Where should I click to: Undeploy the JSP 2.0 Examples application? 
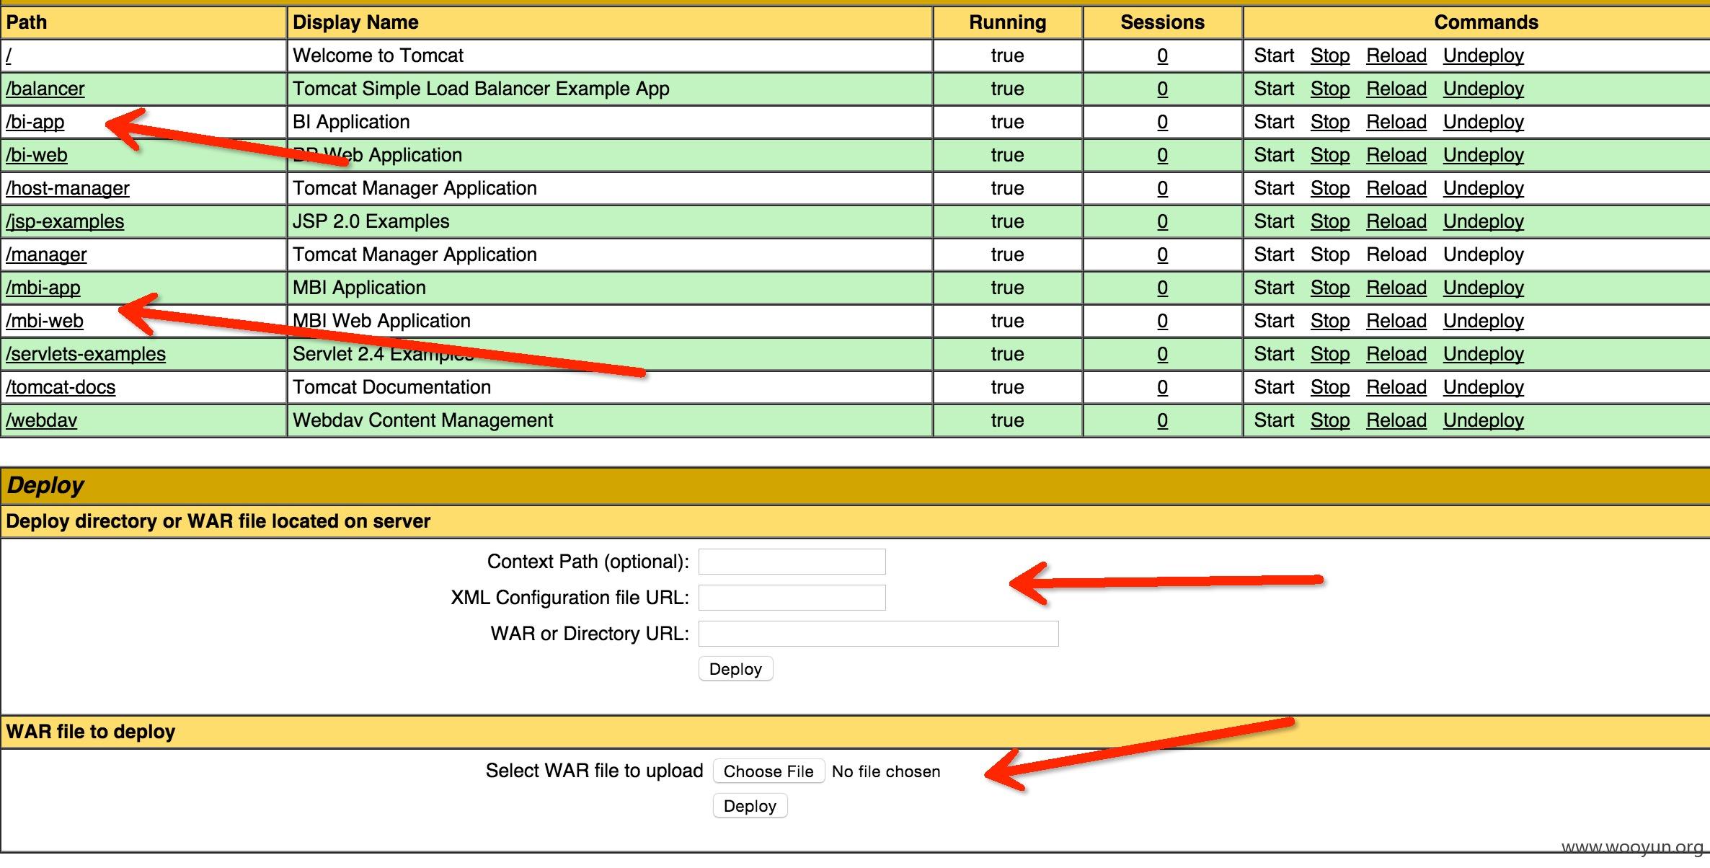tap(1484, 221)
